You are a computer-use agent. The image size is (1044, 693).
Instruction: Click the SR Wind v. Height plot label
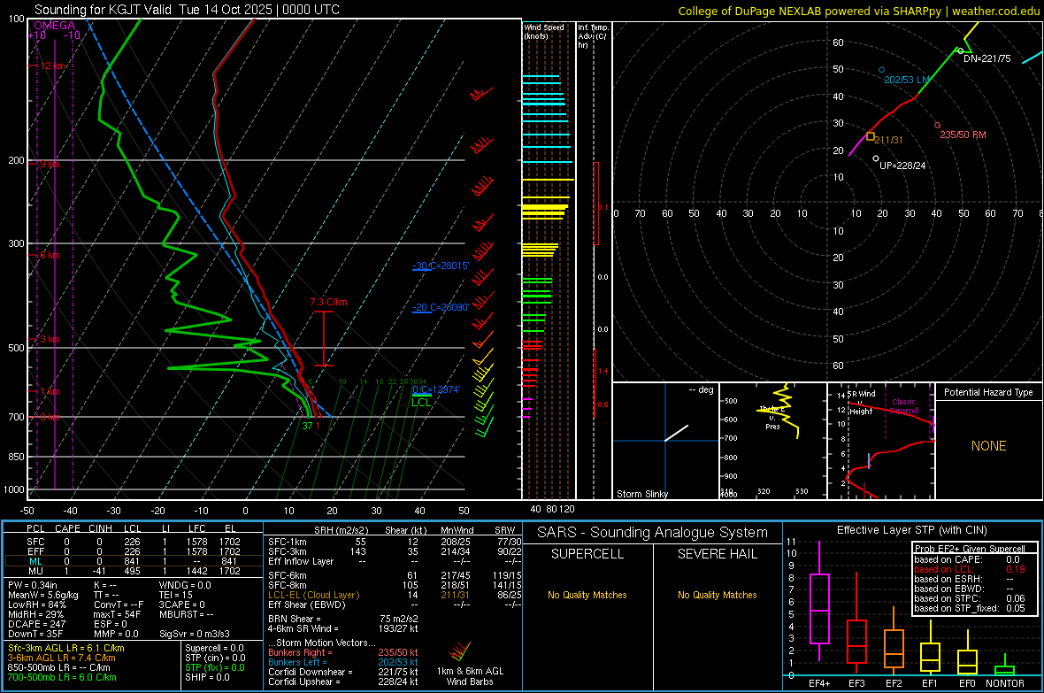(861, 403)
